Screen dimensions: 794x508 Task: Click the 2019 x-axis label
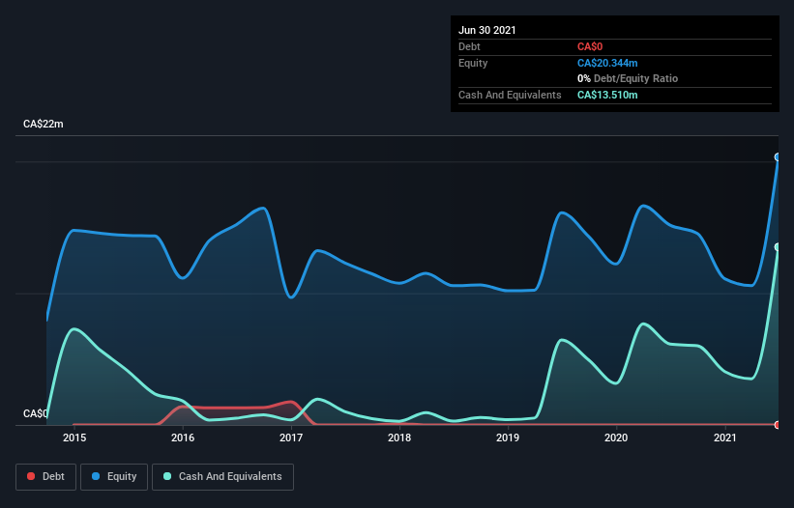(x=508, y=437)
